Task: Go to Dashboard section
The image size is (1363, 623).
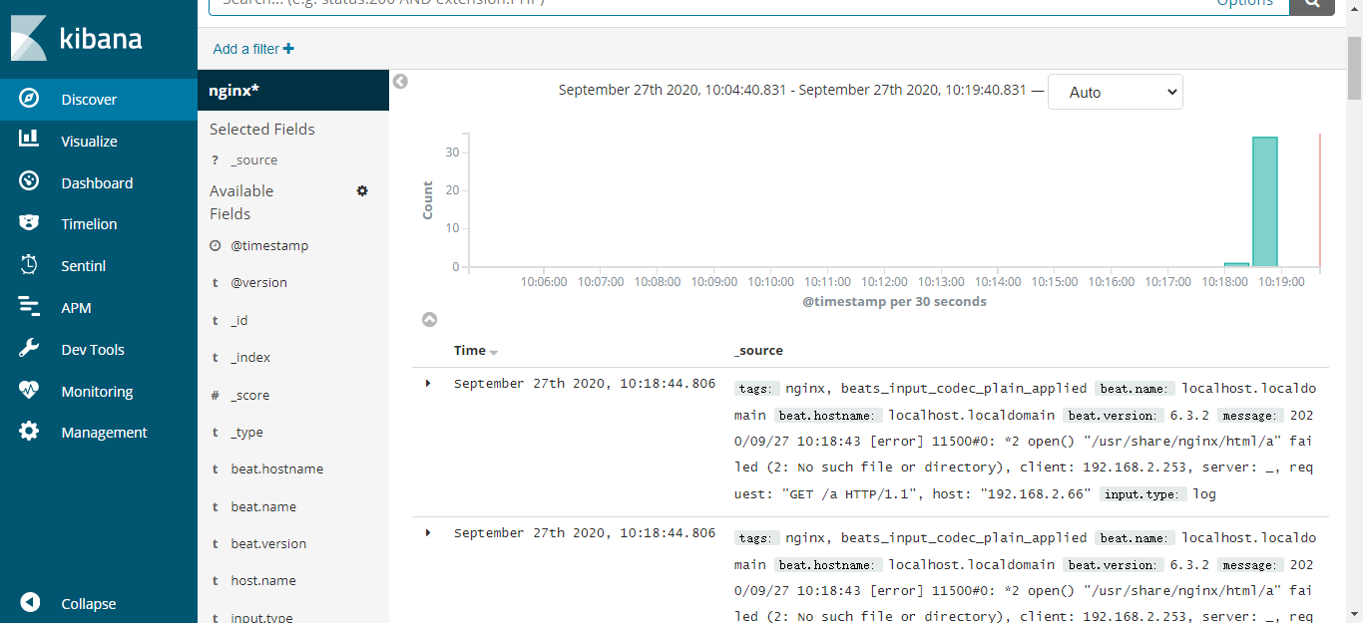Action: tap(99, 183)
